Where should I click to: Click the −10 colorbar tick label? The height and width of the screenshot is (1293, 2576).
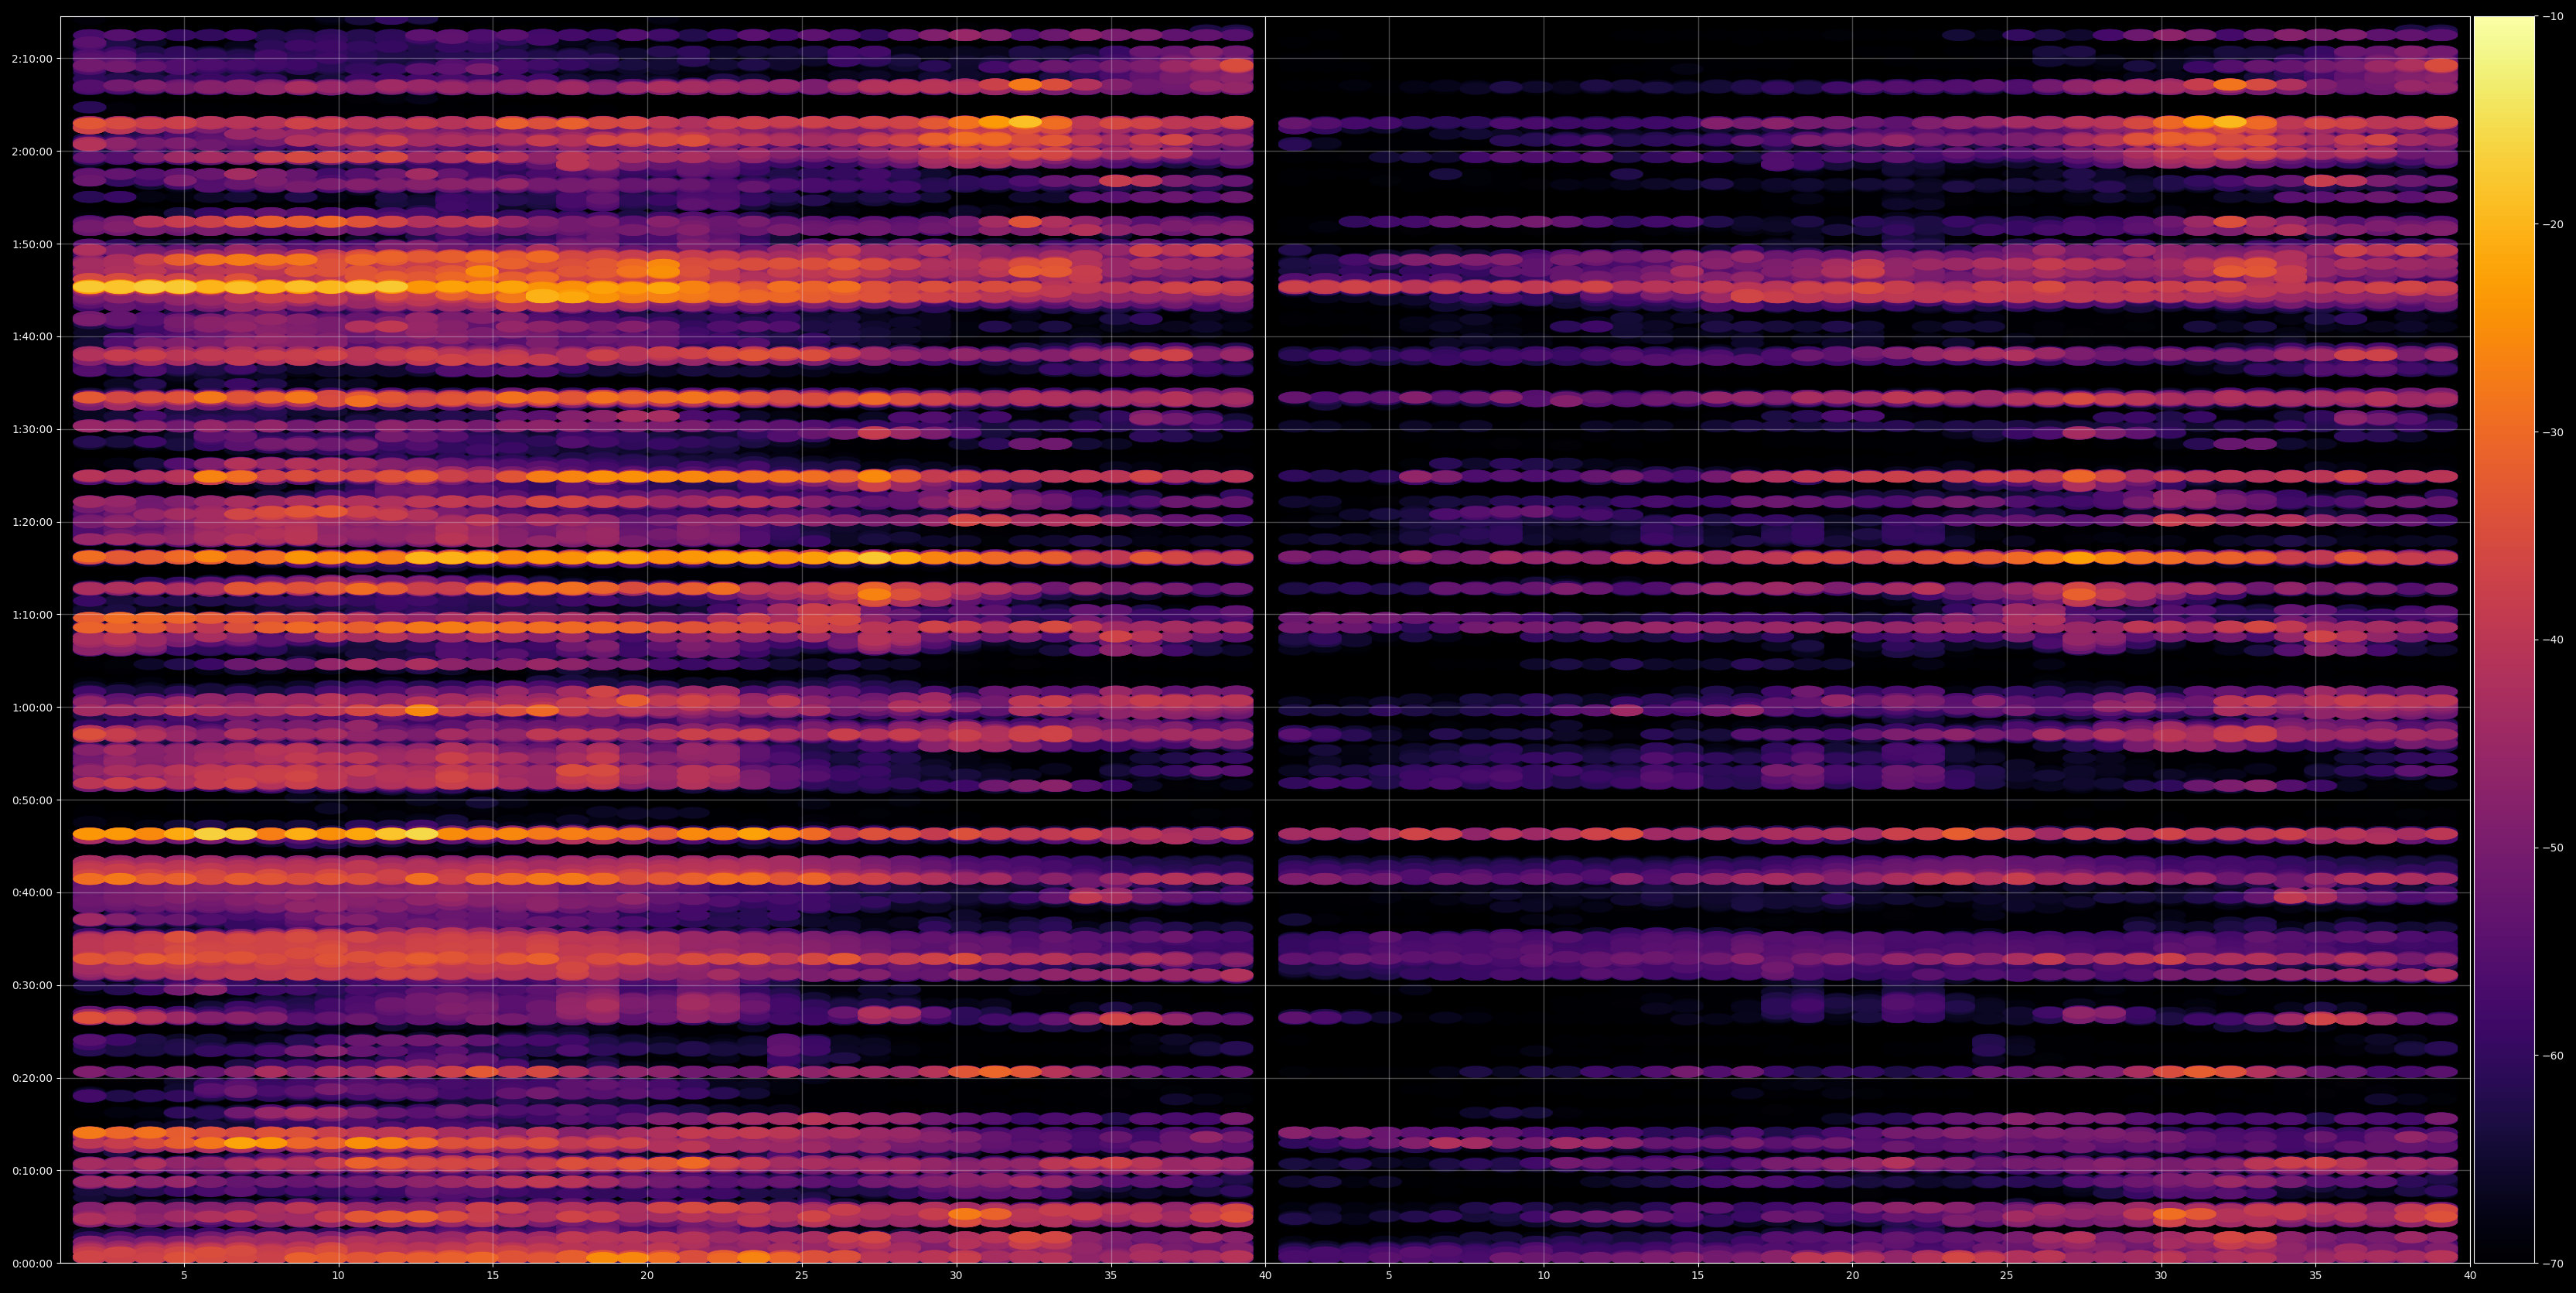click(x=2553, y=16)
